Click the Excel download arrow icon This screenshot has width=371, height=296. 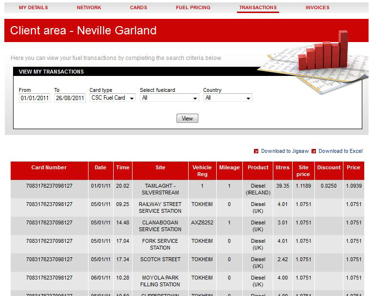(314, 151)
